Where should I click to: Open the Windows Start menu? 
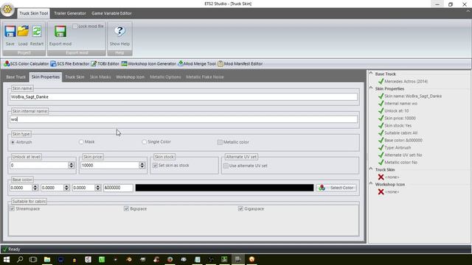(x=7, y=259)
